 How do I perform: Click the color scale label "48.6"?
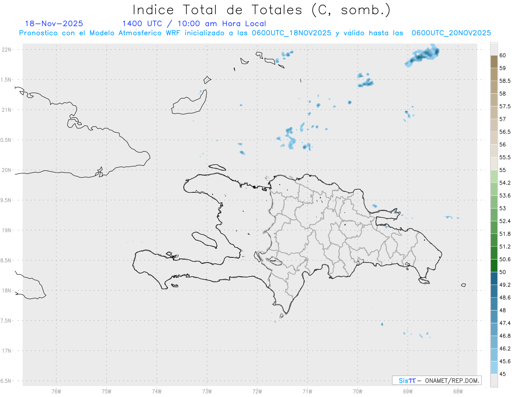[505, 298]
